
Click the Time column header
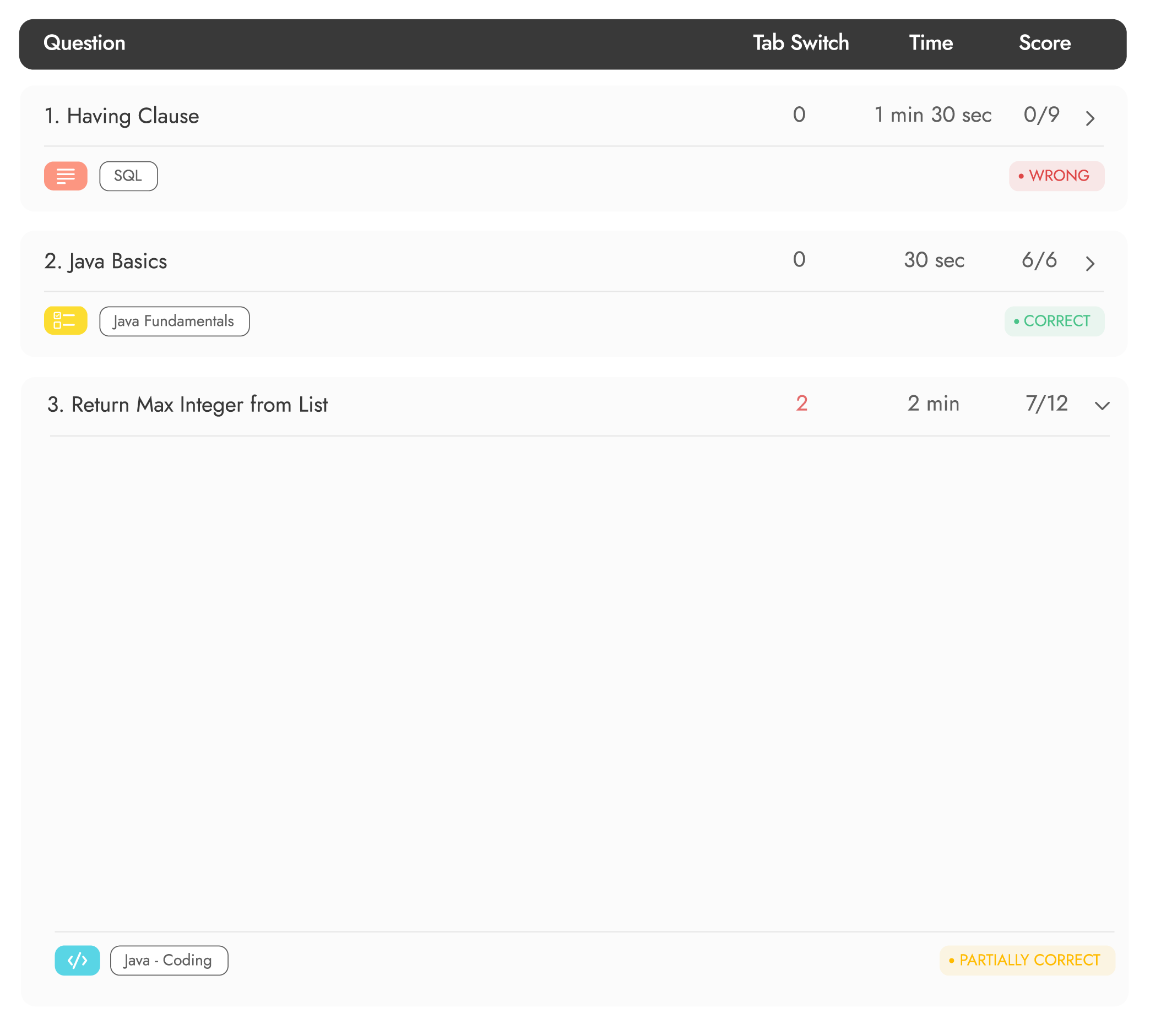click(x=931, y=43)
